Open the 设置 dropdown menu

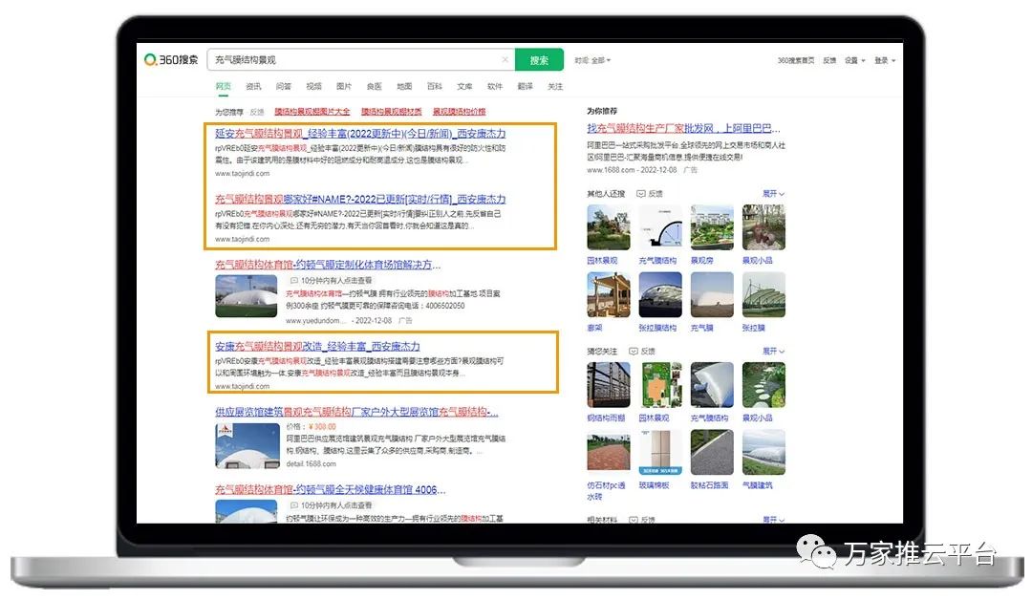[x=853, y=60]
